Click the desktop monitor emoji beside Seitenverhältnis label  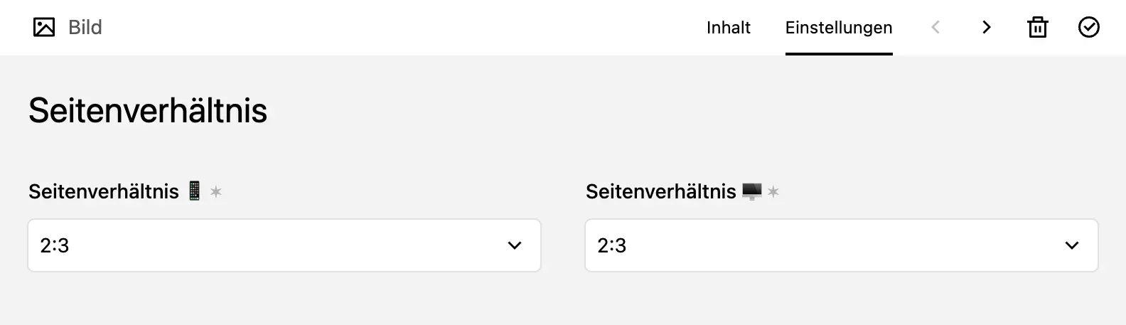pyautogui.click(x=751, y=191)
